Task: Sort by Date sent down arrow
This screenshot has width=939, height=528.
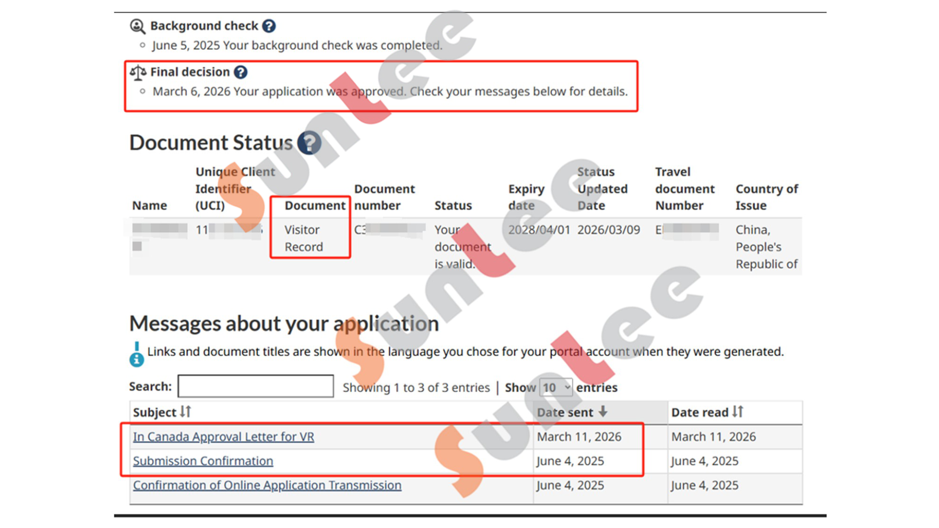Action: 603,412
